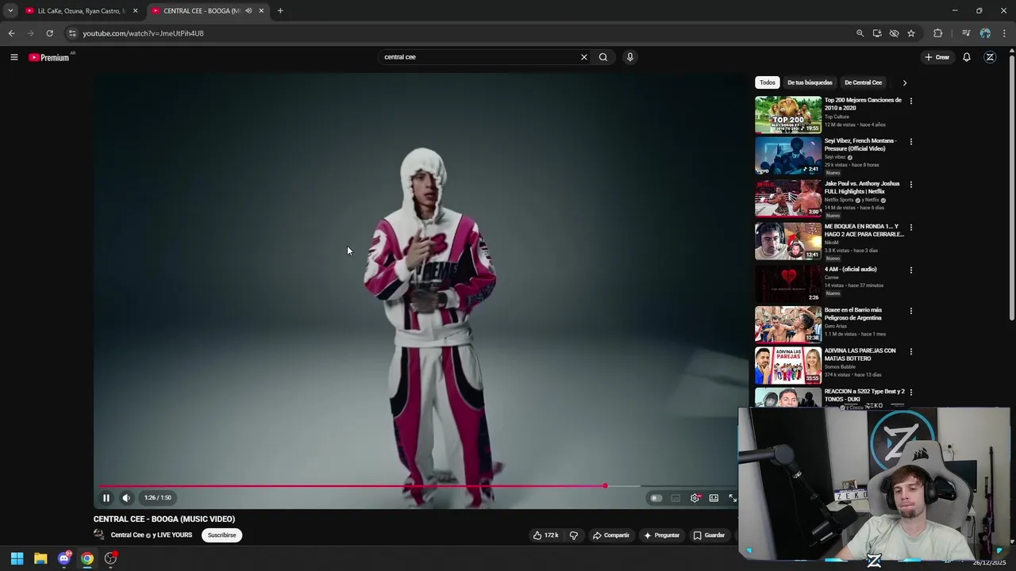Image resolution: width=1016 pixels, height=571 pixels.
Task: Pause the video
Action: (106, 498)
